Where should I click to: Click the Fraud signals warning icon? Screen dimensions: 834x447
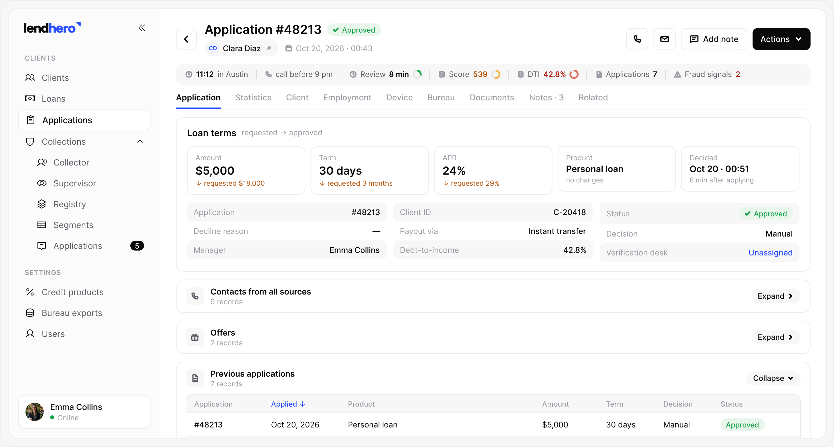[x=678, y=74]
